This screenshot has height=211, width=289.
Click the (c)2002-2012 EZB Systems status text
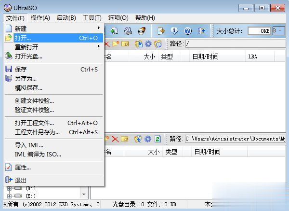[62, 204]
